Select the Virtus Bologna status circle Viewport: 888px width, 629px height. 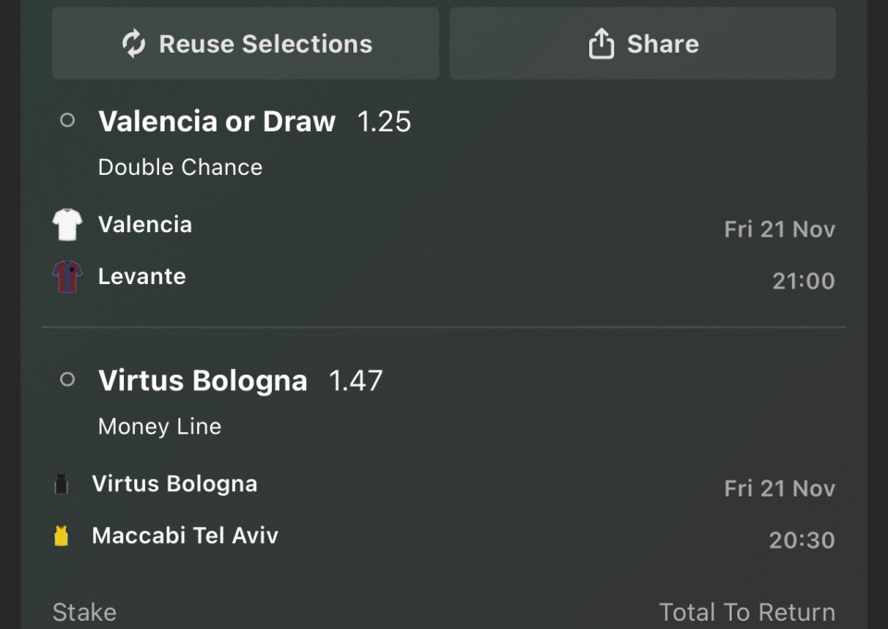tap(68, 379)
